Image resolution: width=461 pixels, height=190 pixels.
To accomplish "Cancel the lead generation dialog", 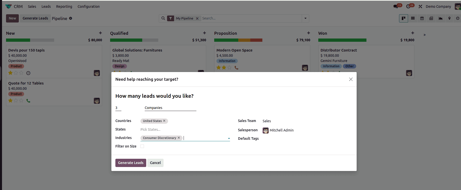I will pos(155,163).
